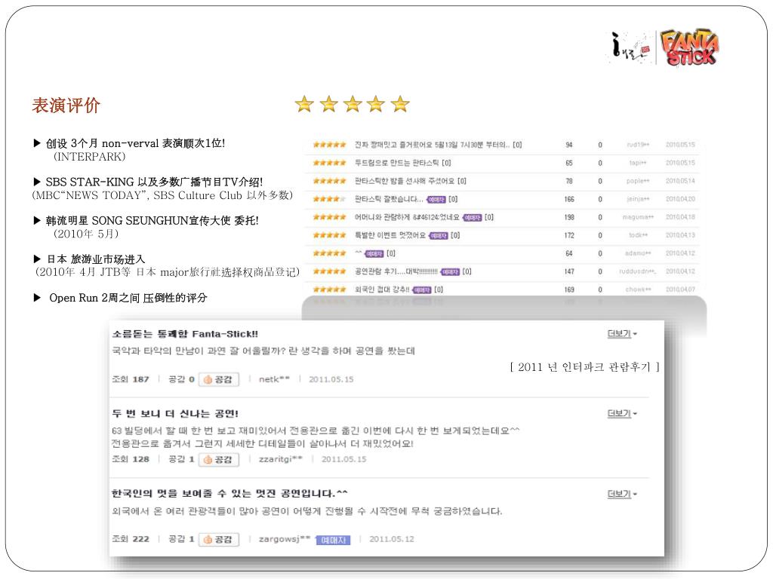Open the '어머니와 관람하게' review
Image resolution: width=773 pixels, height=579 pixels.
click(x=407, y=217)
